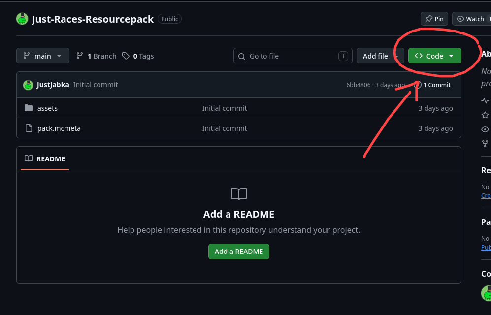Click the star icon in About sidebar
491x315 pixels.
(x=485, y=115)
